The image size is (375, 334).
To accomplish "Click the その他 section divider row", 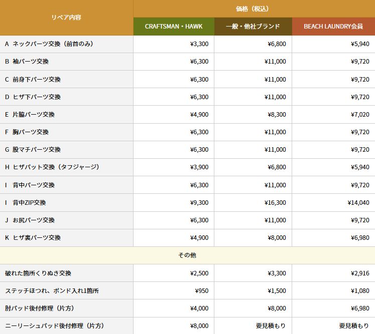I will (187, 255).
